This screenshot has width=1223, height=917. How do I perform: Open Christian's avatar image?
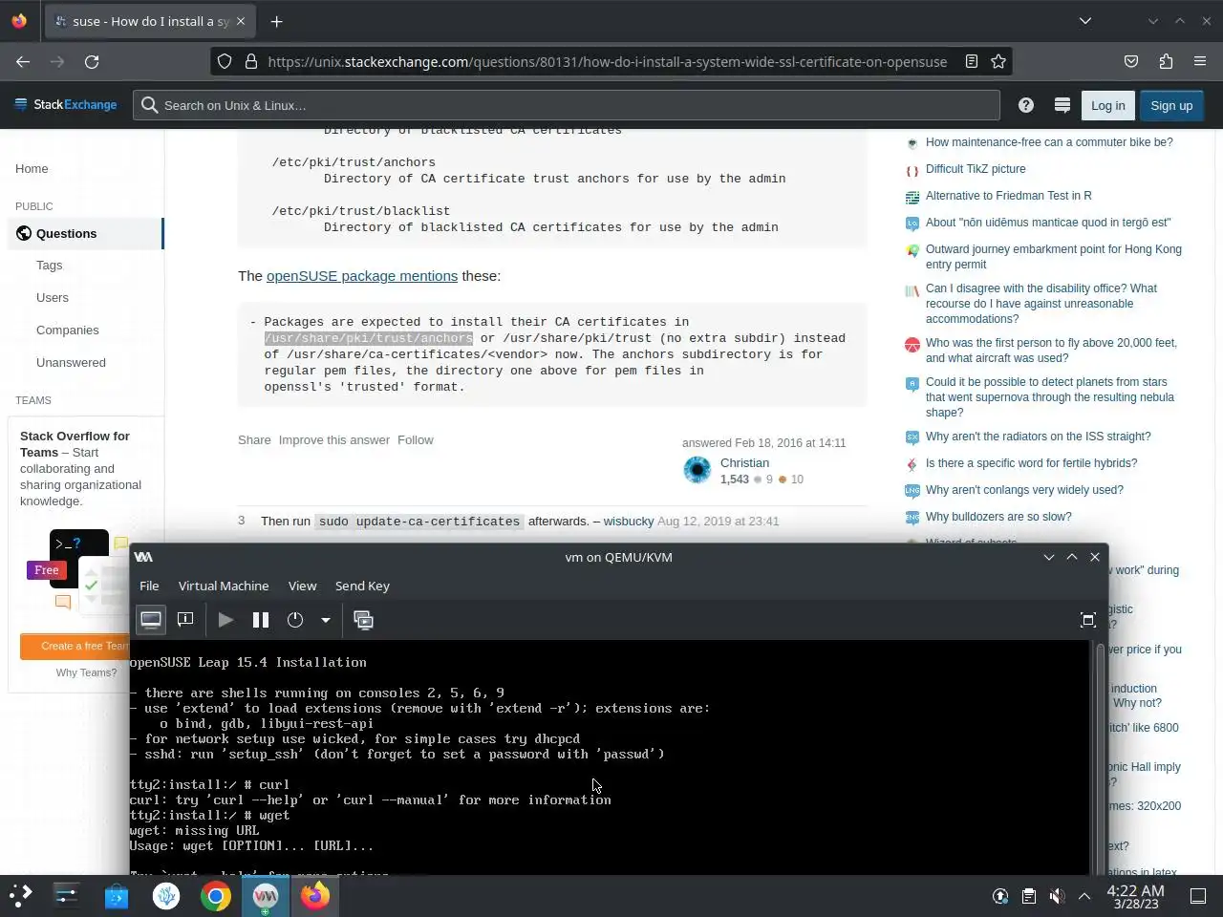[x=697, y=470]
